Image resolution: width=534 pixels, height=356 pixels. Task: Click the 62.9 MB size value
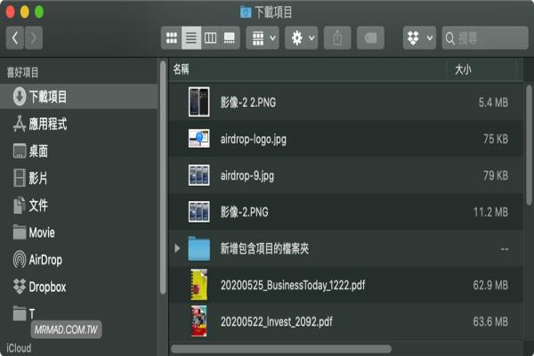490,285
